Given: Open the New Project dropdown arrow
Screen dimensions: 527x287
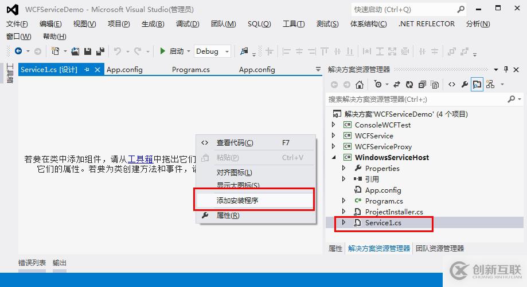Looking at the screenshot, I should coord(65,51).
